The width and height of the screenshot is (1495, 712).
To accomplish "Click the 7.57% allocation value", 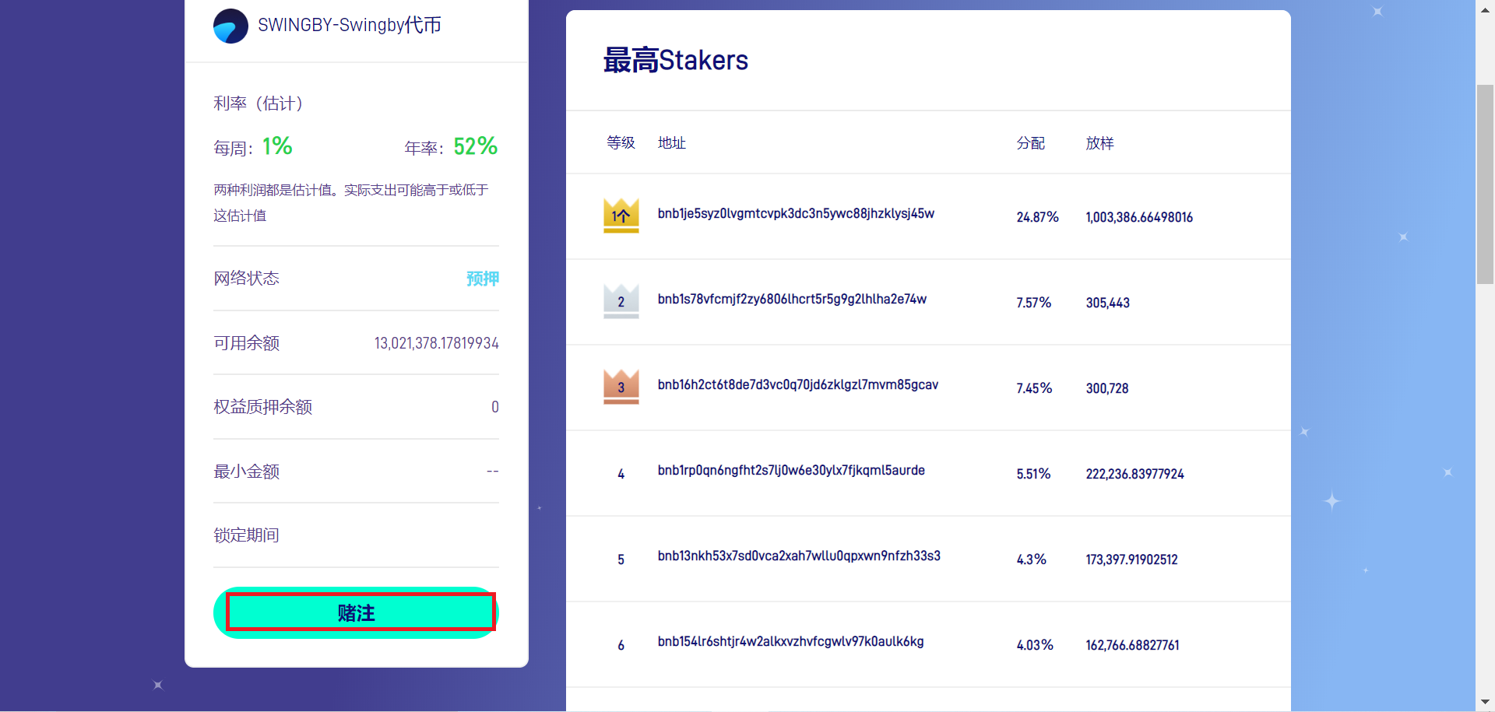I will pyautogui.click(x=1033, y=303).
